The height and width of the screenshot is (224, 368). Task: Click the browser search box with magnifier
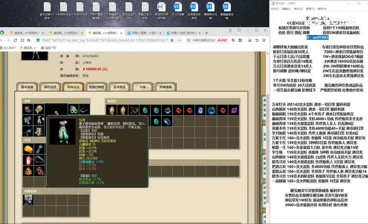[204, 40]
